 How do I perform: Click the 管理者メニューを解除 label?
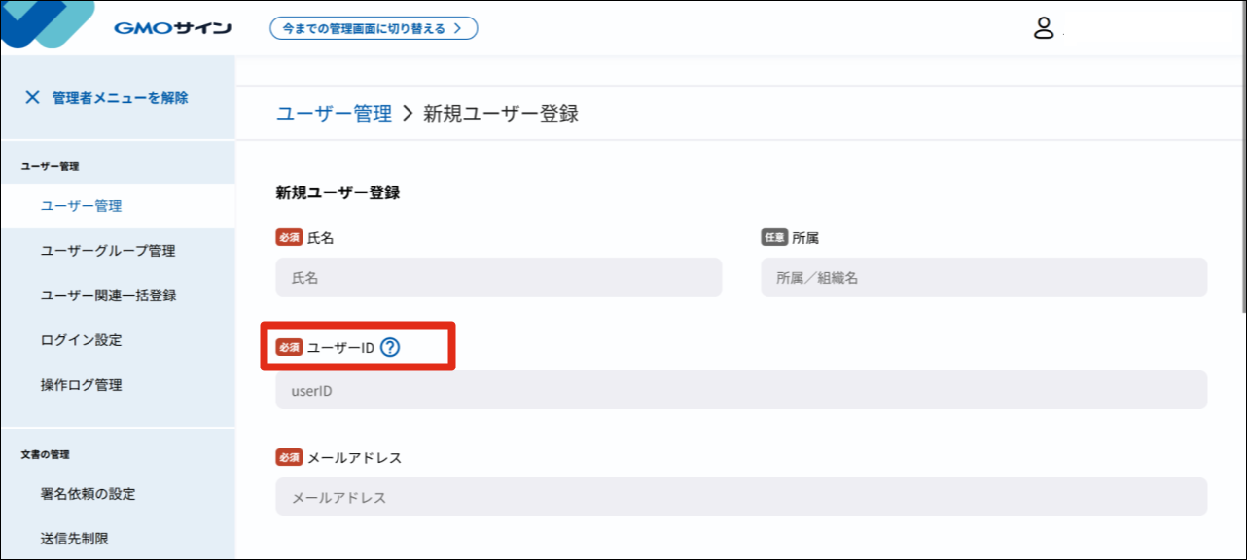(x=120, y=97)
